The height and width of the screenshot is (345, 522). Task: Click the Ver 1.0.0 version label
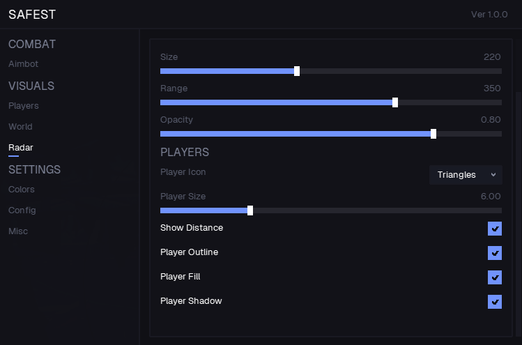[x=489, y=15]
